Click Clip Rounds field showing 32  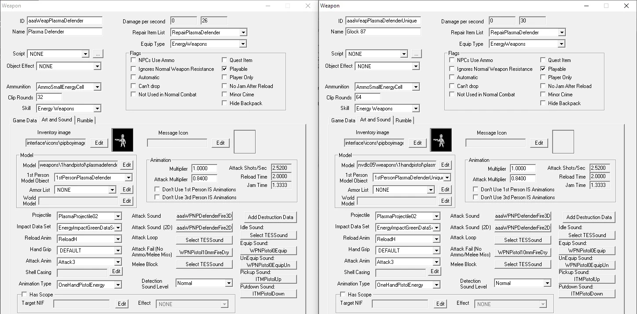[48, 98]
